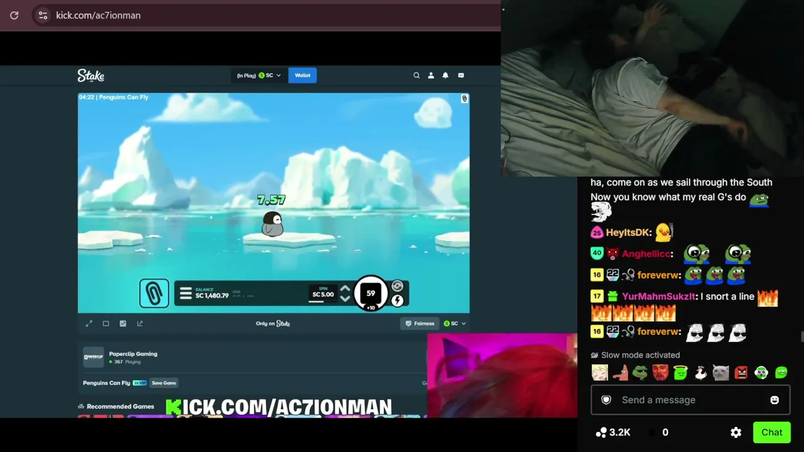Image resolution: width=804 pixels, height=452 pixels.
Task: Open the emoji picker in chat
Action: click(774, 400)
